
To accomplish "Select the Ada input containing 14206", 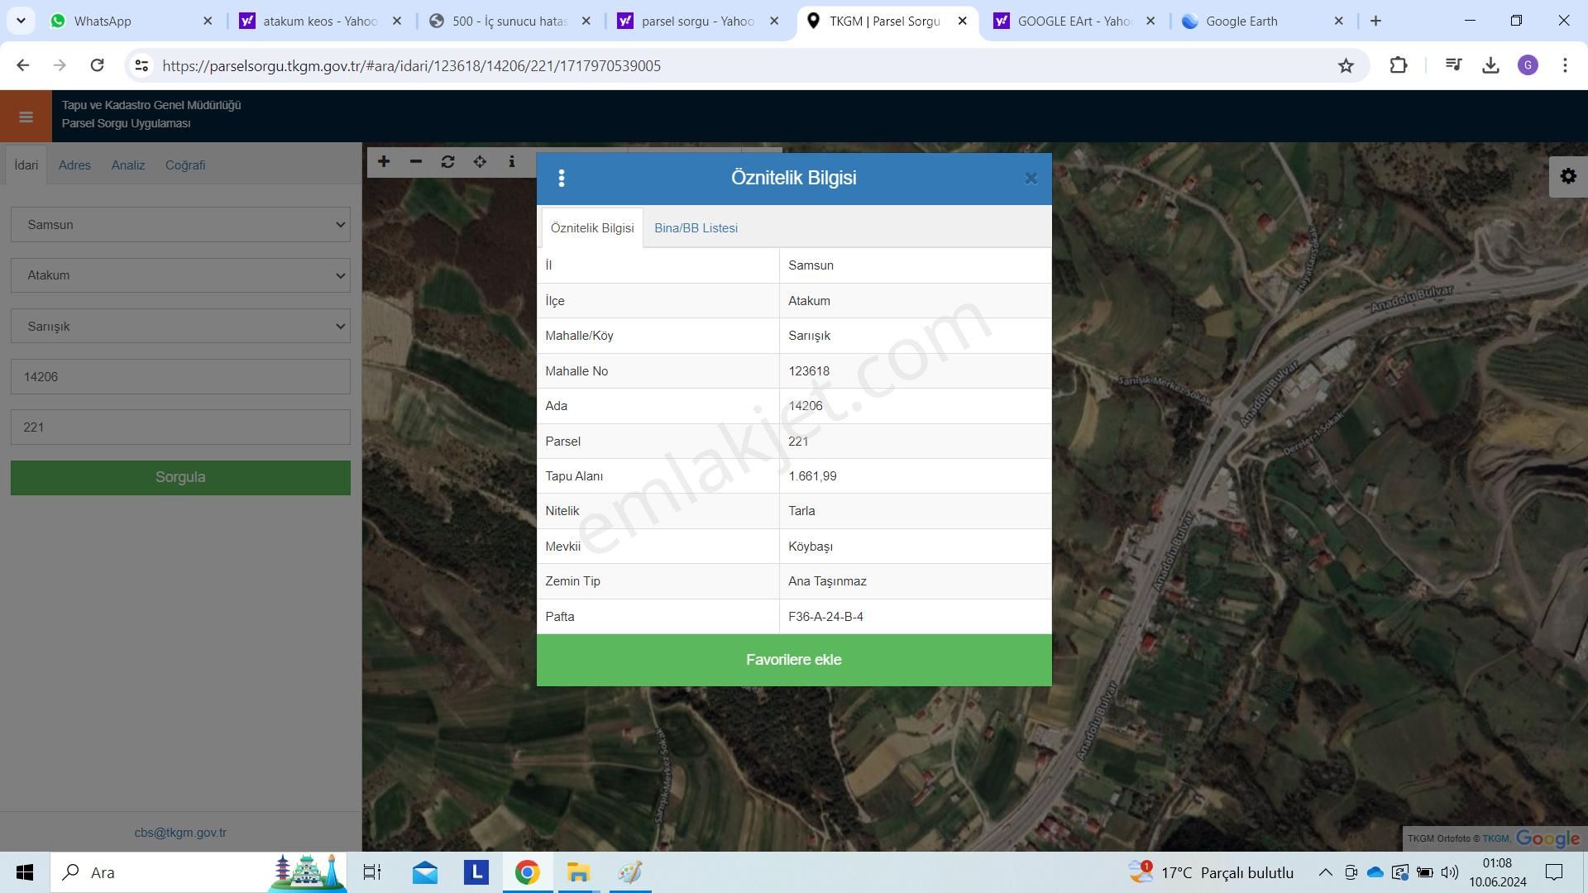I will tap(180, 376).
